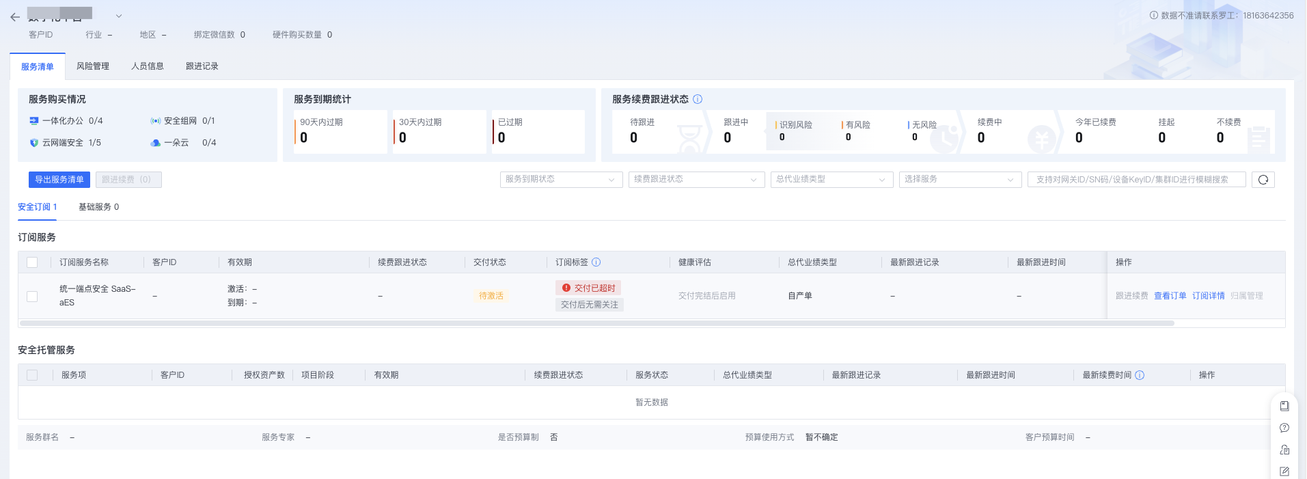Click the 导出服务清单 button

[59, 180]
